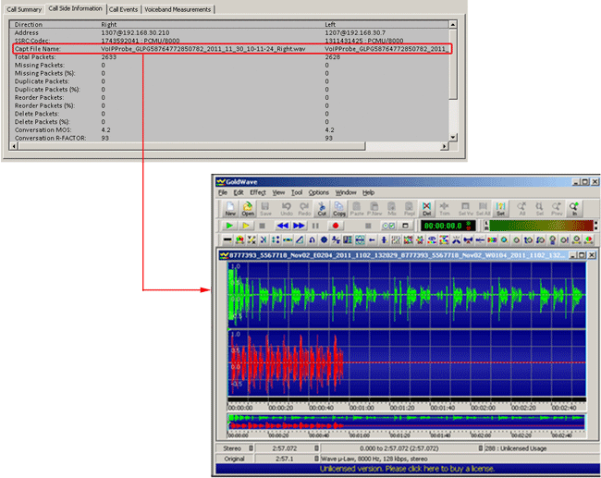
Task: Click the 00:01:00 marker on main timeline
Action: click(362, 408)
